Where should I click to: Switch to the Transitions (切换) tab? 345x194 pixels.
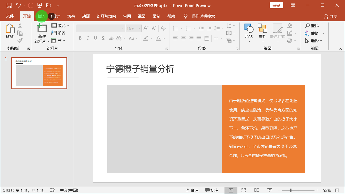[71, 16]
